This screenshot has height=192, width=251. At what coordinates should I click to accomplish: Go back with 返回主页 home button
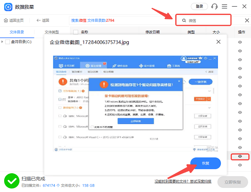pos(14,20)
